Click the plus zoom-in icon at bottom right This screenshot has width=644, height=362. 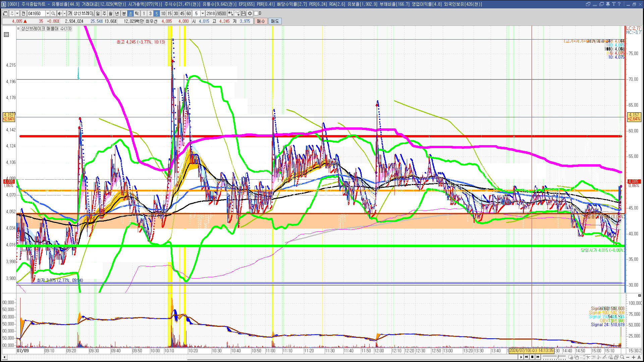(634, 357)
